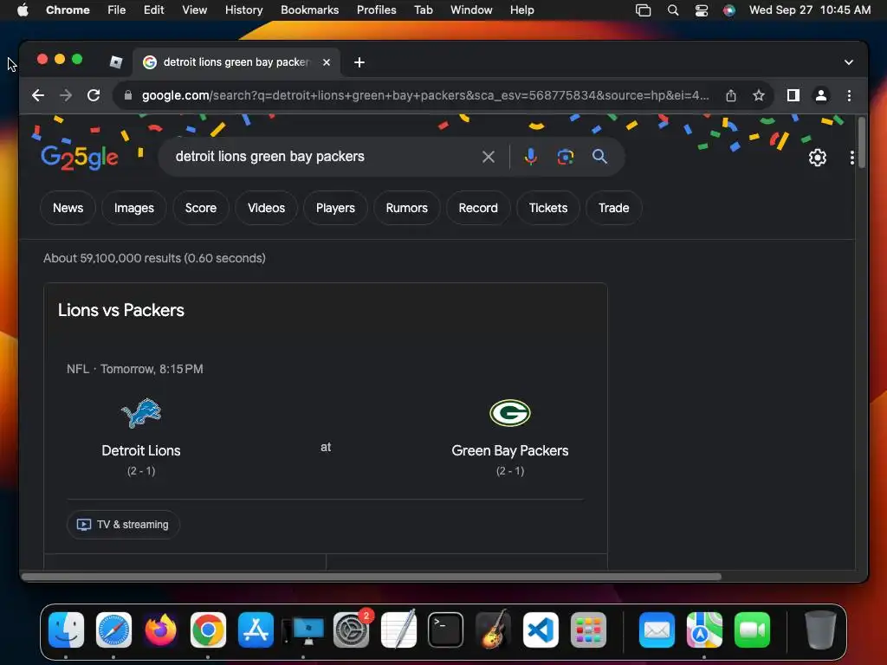Screen dimensions: 887x665
Task: Open the File menu
Action: (117, 10)
